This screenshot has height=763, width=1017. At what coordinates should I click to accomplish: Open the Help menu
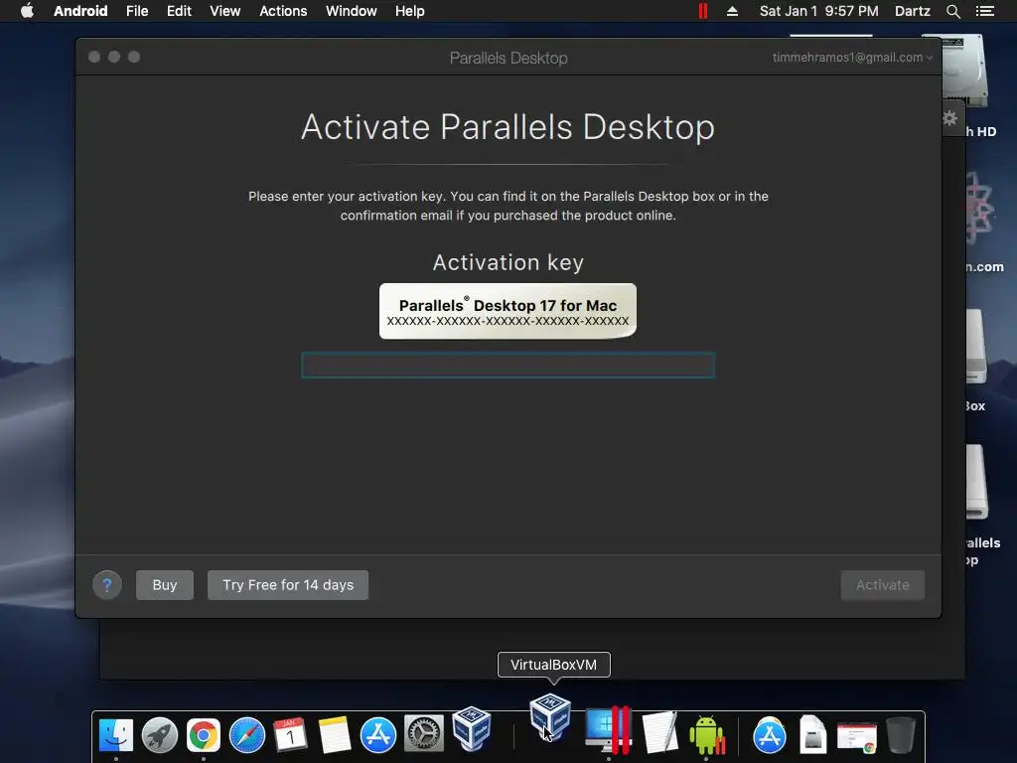410,11
